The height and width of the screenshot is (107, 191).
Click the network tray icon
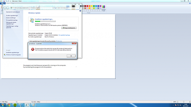tap(178, 105)
